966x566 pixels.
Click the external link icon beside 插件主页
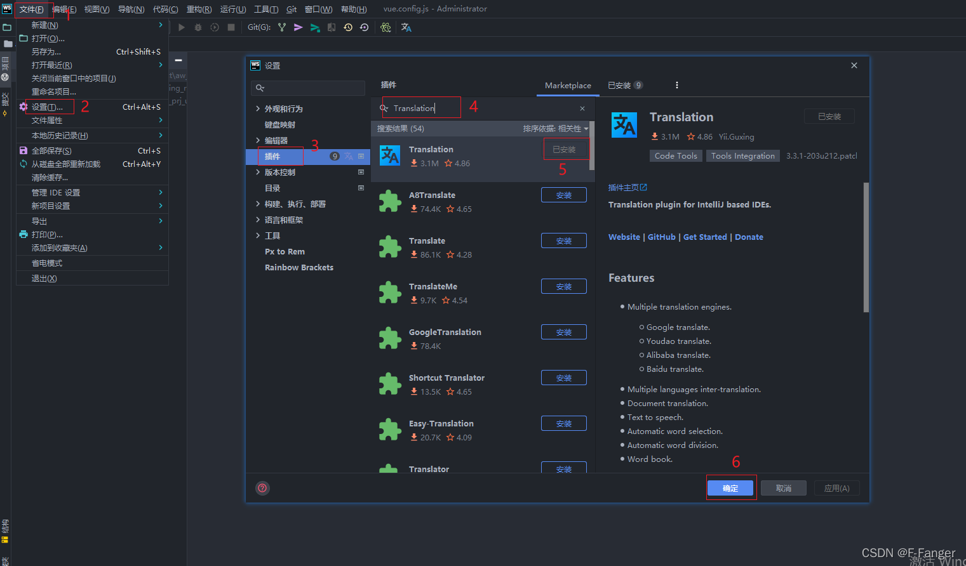coord(643,187)
